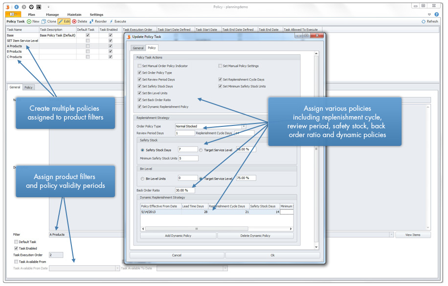The image size is (448, 286).
Task: Click the clock history icon in title bar
Action: point(31,7)
